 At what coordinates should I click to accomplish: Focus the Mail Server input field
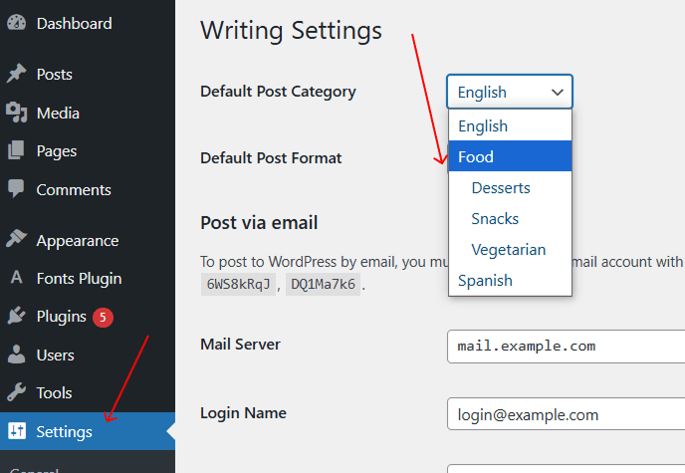567,347
